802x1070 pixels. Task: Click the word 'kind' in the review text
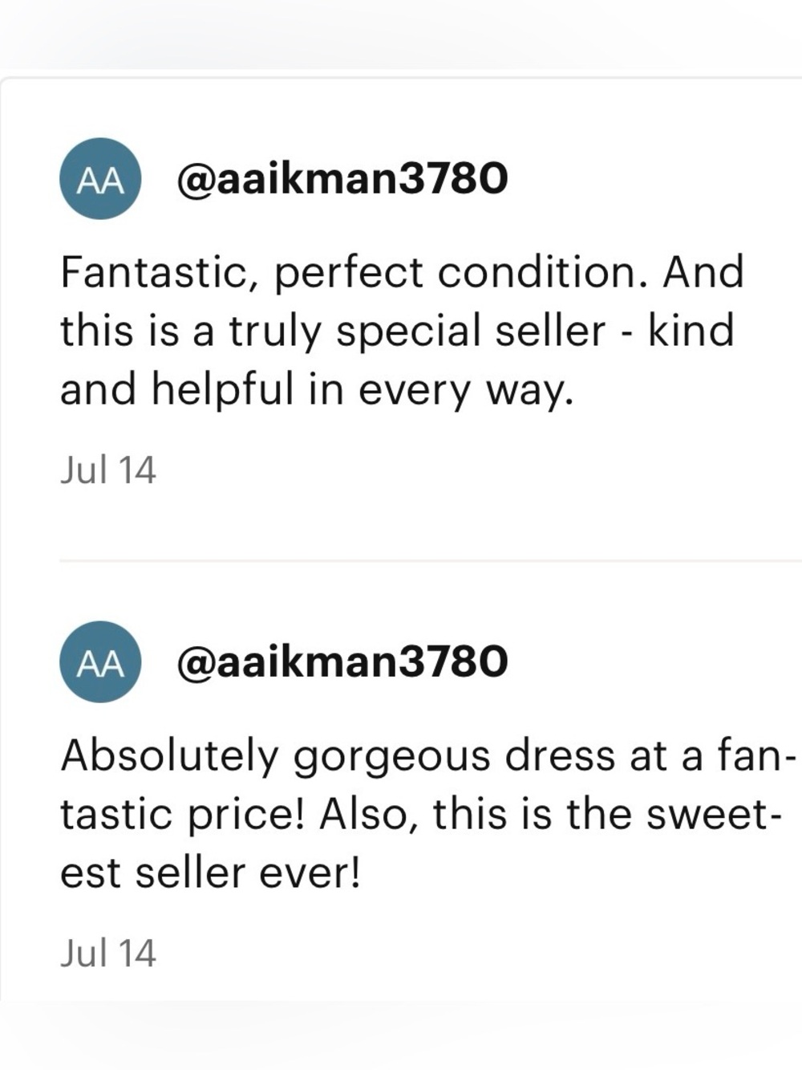[x=691, y=331]
